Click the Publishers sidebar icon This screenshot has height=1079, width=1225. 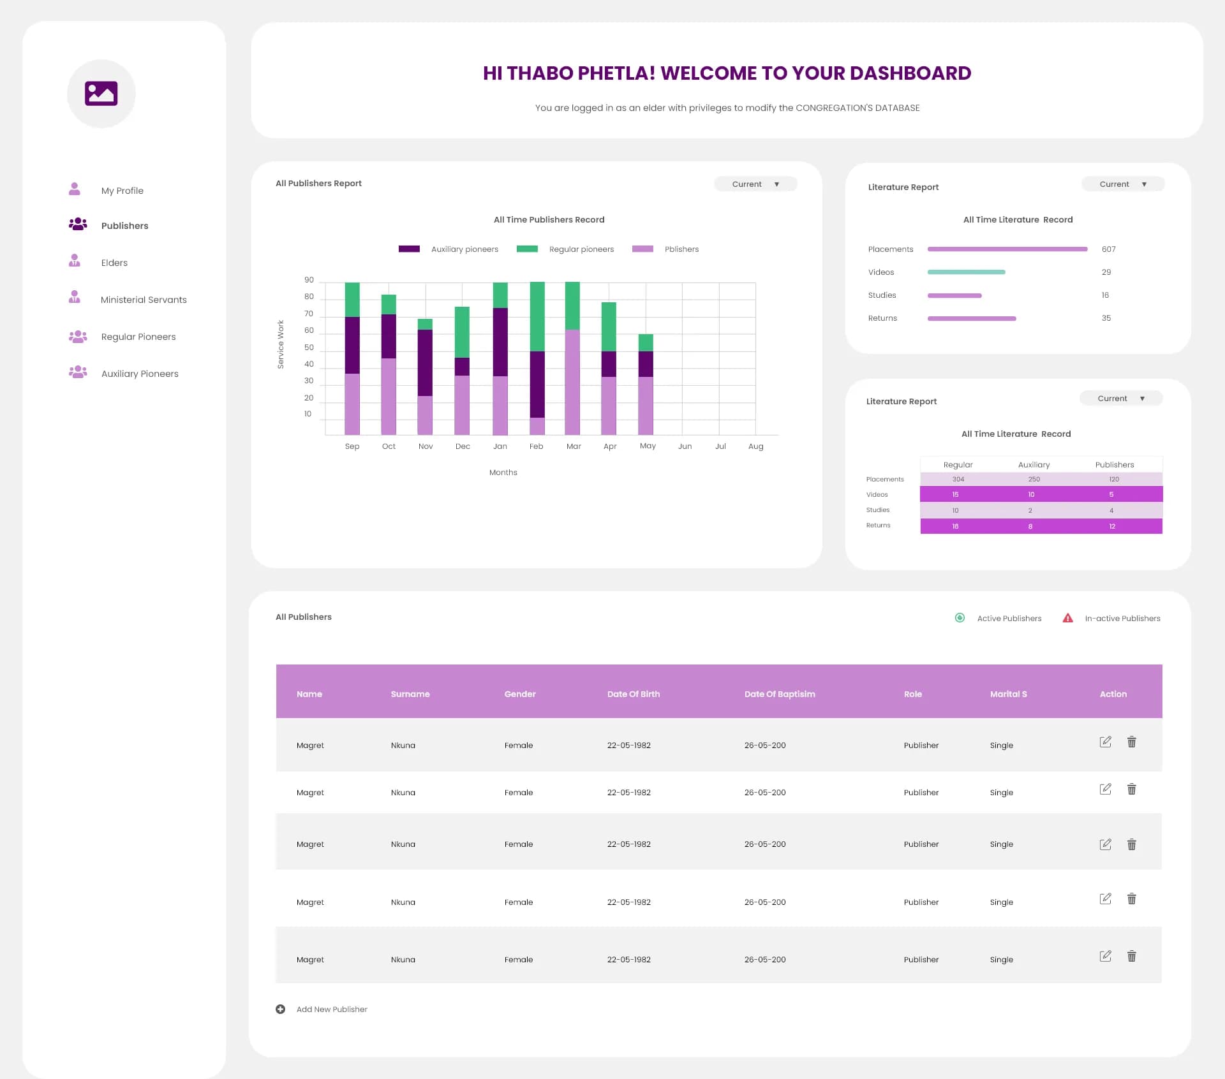pos(76,225)
